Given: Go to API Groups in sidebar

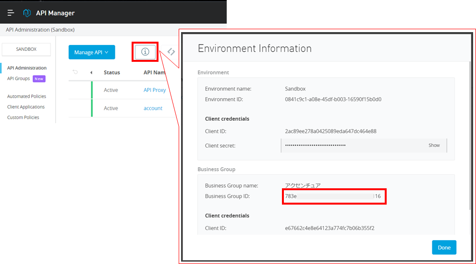Looking at the screenshot, I should 19,79.
